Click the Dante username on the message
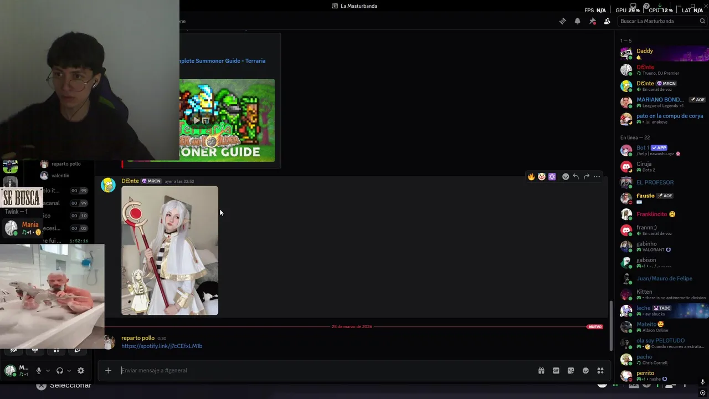Screen dimensions: 709x399 click(x=130, y=181)
